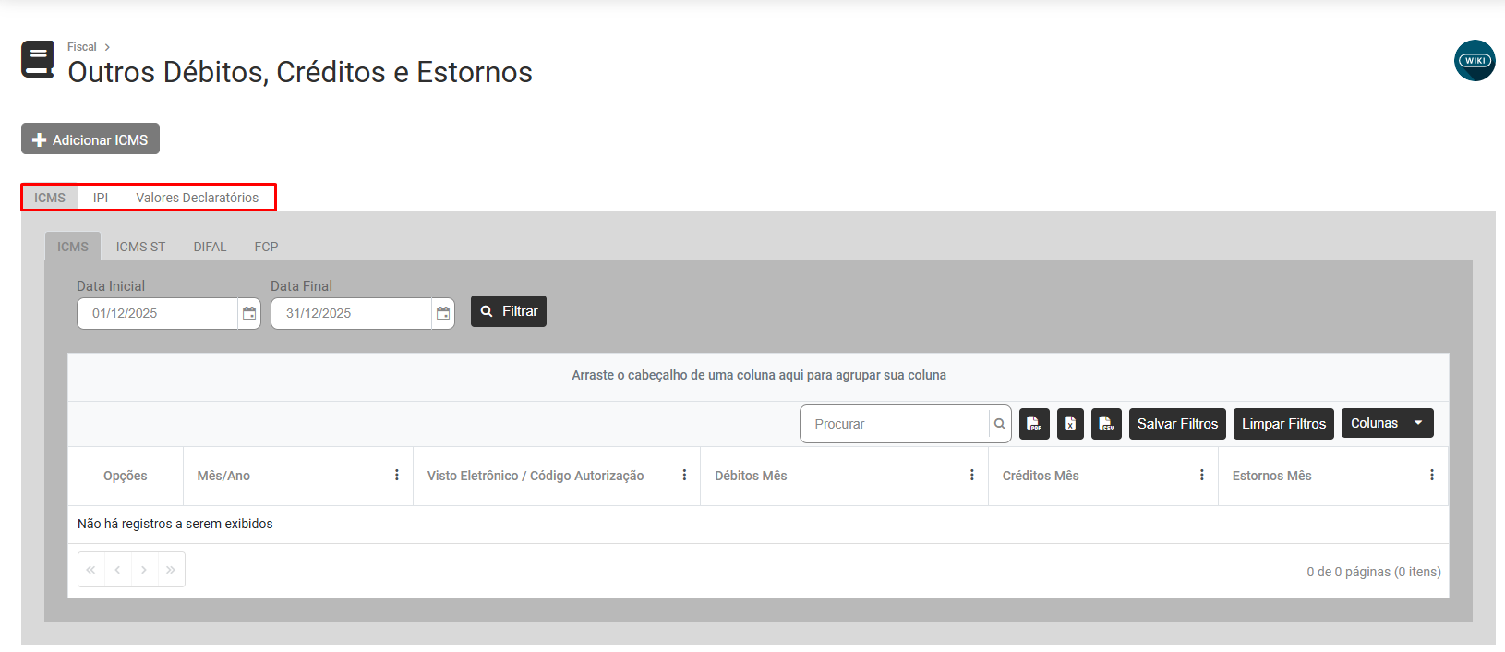This screenshot has height=652, width=1505.
Task: Select the ICMS ST sub-tab
Action: click(140, 247)
